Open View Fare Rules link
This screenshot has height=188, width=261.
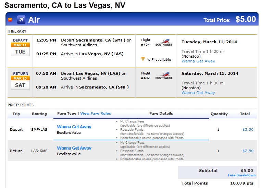point(96,114)
